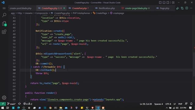This screenshot has width=195, height=110.
Task: Open File Explorer from the taskbar
Action: pyautogui.click(x=61, y=108)
